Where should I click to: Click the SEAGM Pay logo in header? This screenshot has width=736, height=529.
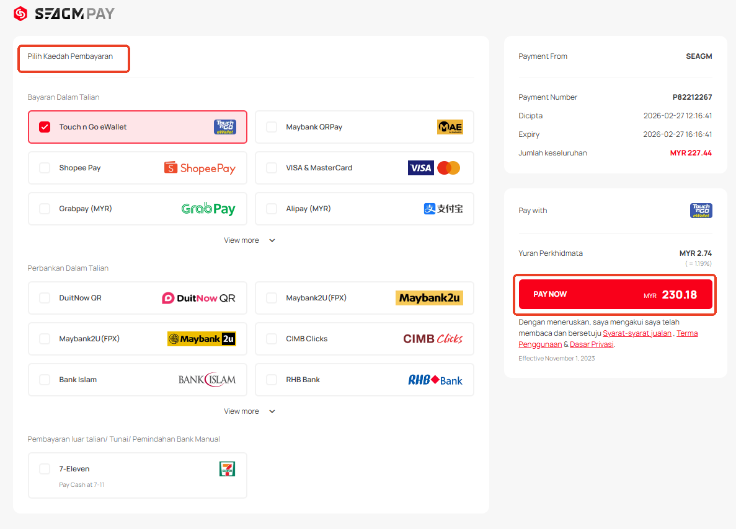tap(64, 14)
